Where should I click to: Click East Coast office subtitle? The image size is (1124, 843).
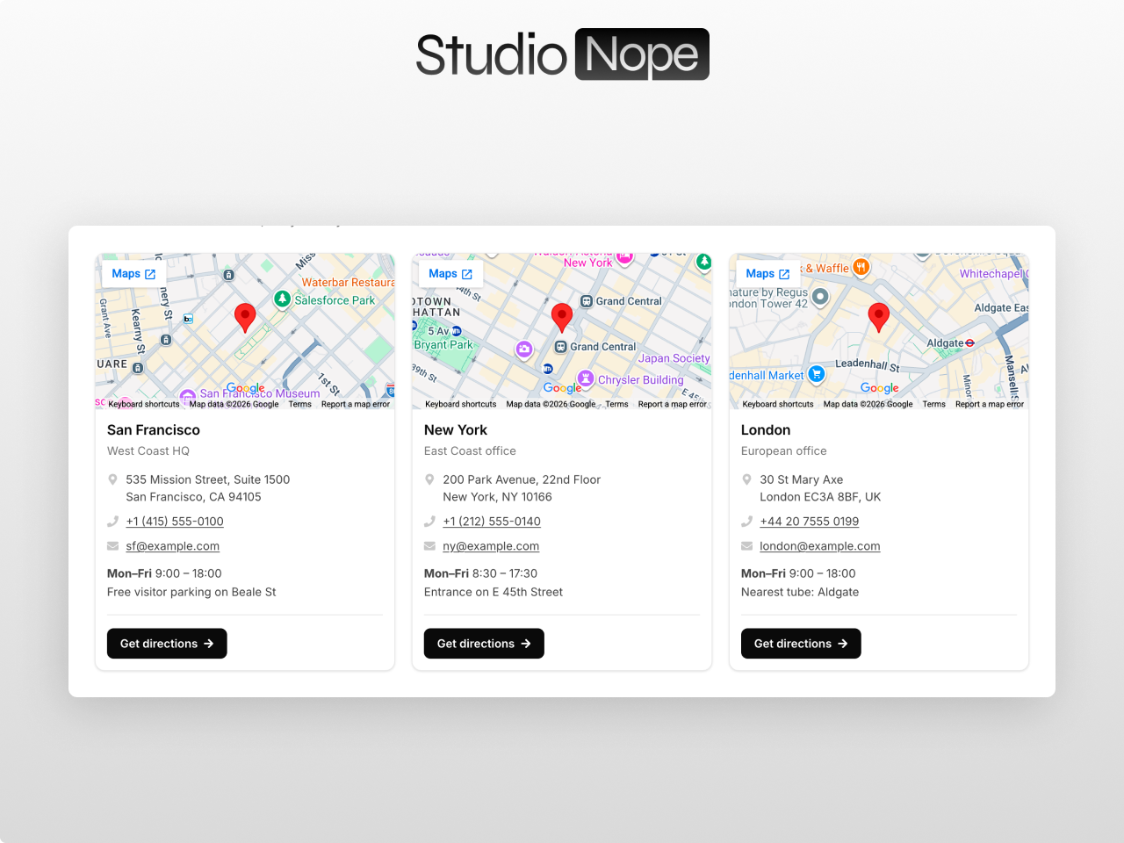(x=470, y=451)
